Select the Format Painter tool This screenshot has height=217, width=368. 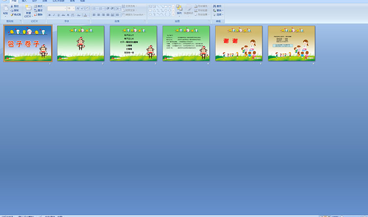[15, 15]
